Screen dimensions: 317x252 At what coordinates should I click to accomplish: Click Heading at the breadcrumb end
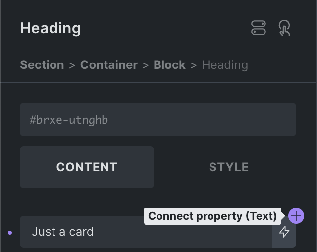pos(225,65)
